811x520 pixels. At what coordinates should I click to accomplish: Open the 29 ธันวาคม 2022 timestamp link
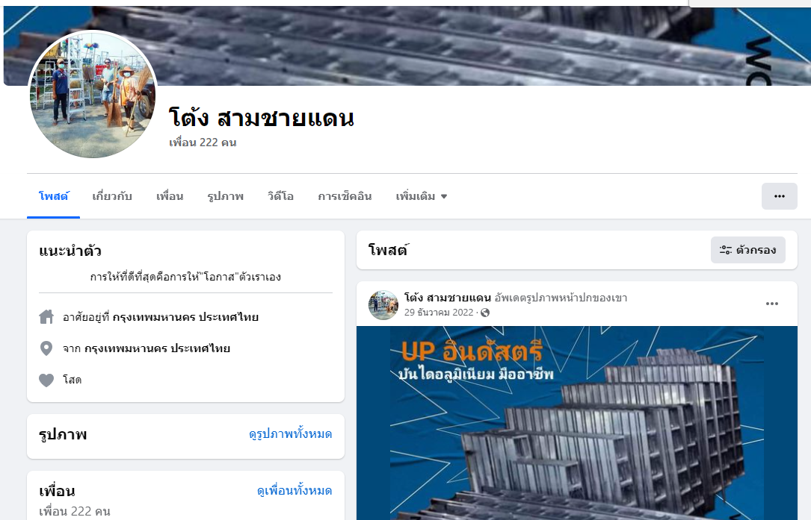pyautogui.click(x=439, y=313)
